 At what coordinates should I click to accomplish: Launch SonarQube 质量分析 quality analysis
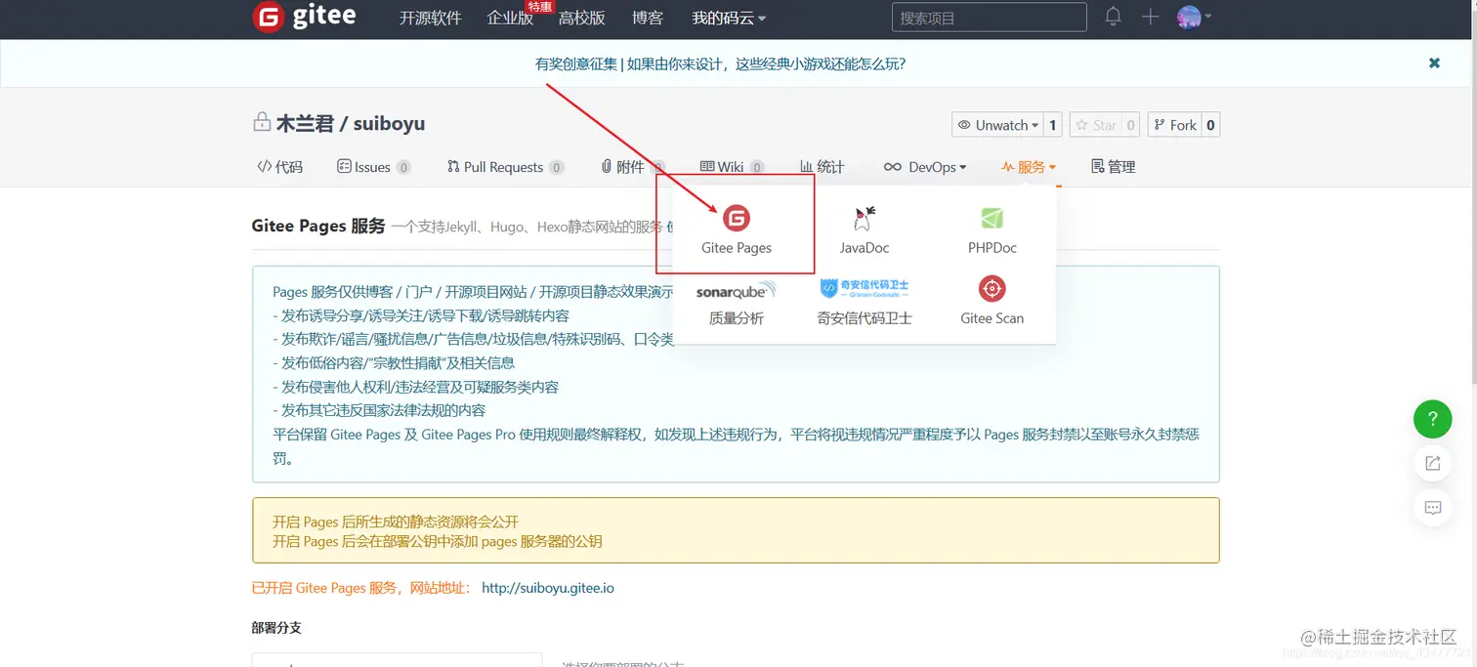pos(735,298)
